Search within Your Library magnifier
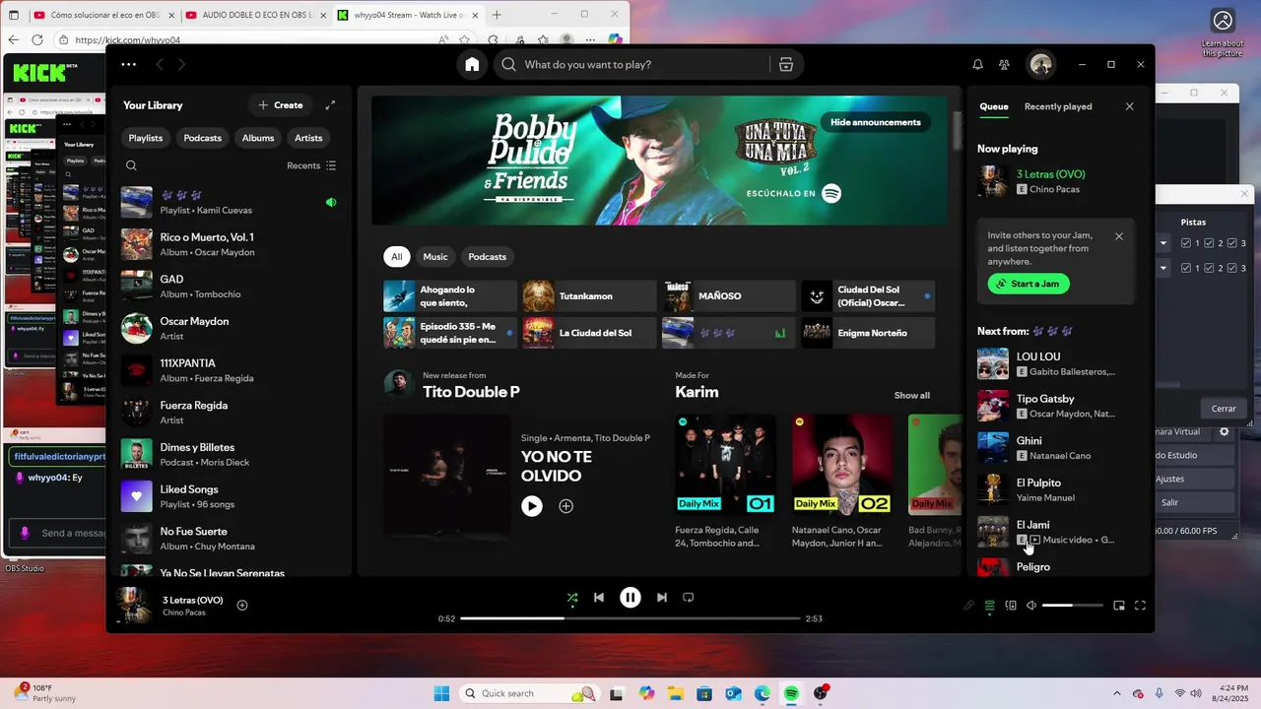 pos(131,165)
